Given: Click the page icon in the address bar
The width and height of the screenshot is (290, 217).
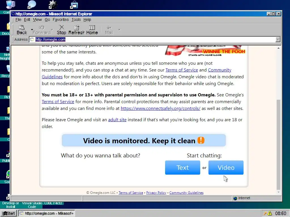Looking at the screenshot, I should point(32,39).
